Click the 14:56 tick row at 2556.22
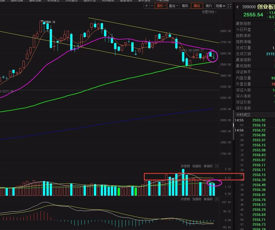 (255, 130)
